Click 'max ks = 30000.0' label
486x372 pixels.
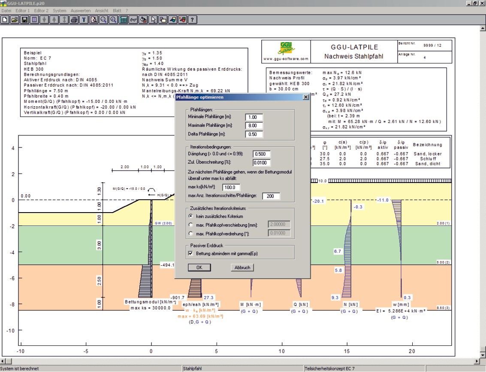(x=151, y=308)
